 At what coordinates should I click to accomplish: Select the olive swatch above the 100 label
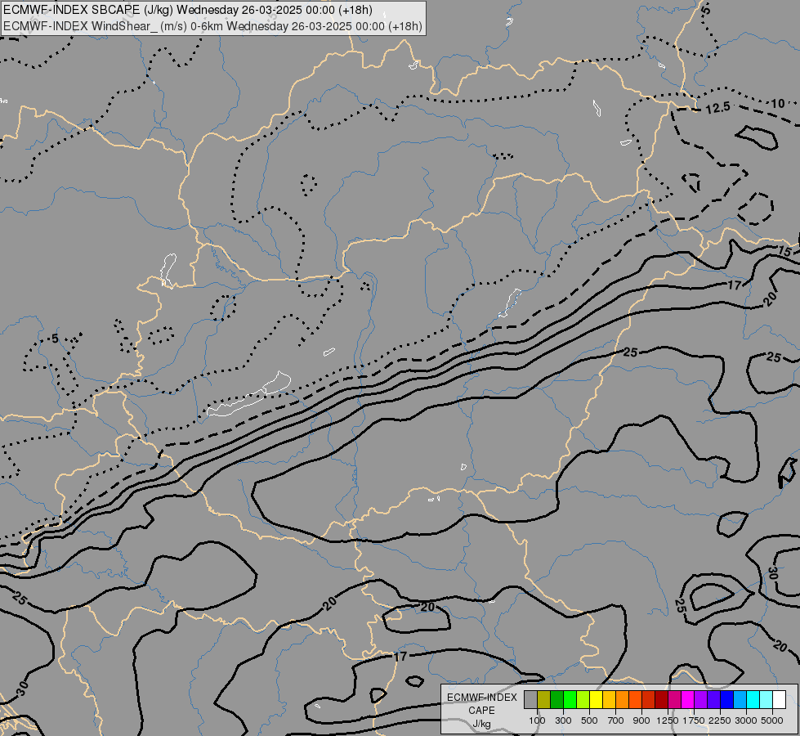coord(544,700)
